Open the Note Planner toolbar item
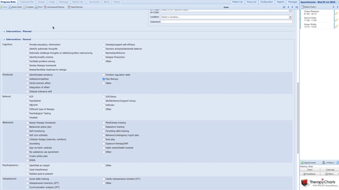 pos(75,7)
